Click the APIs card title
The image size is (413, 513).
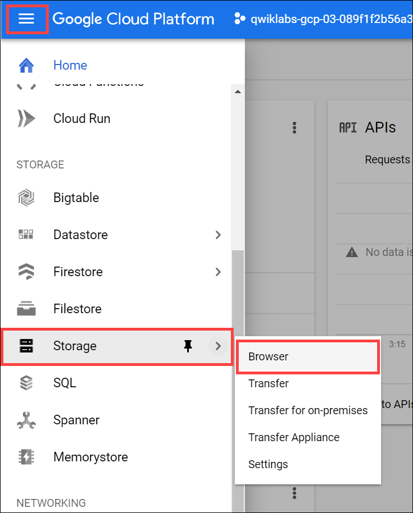(x=380, y=127)
